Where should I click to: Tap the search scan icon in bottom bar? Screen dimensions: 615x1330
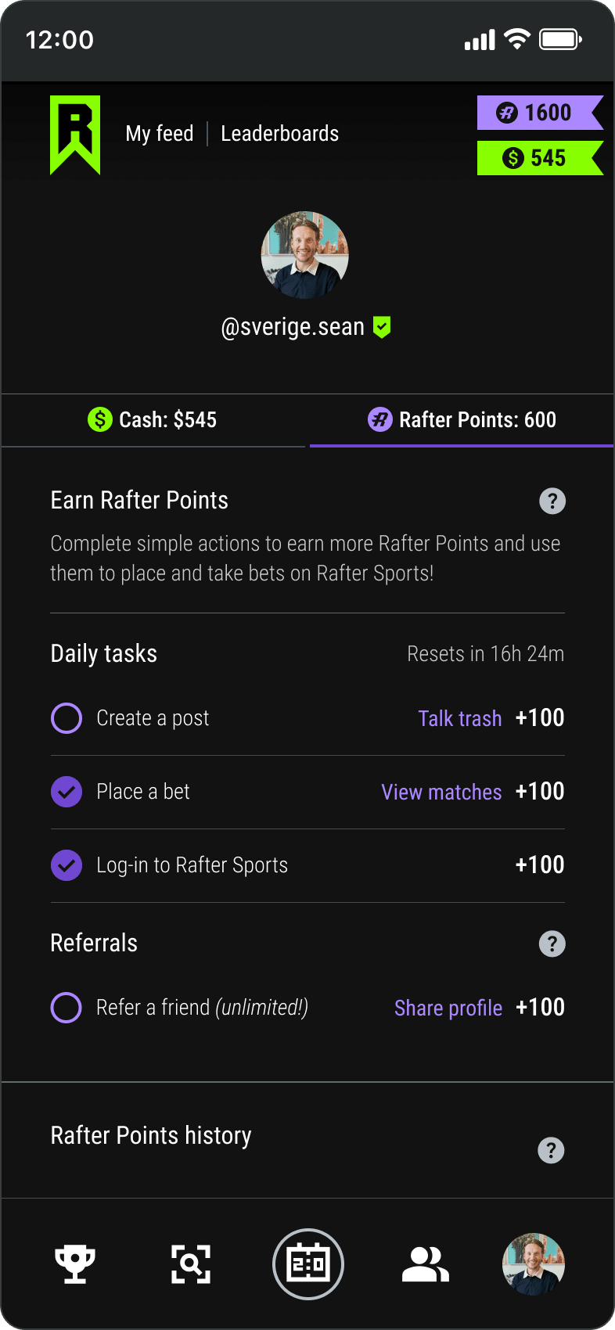click(x=191, y=1263)
